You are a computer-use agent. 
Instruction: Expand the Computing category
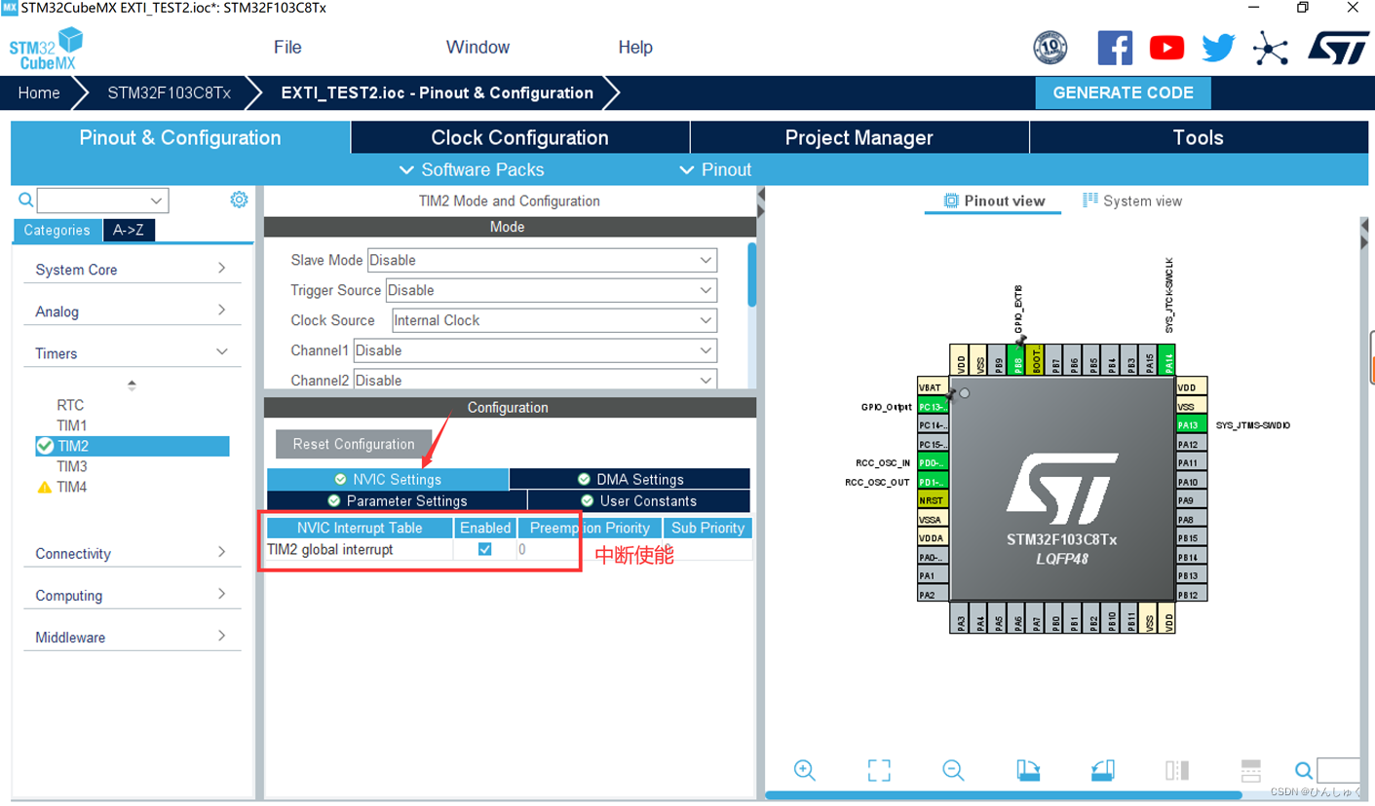click(131, 595)
